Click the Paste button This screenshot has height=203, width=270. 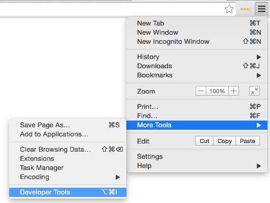[248, 141]
